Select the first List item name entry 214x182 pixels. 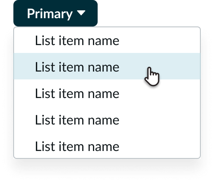(107, 41)
